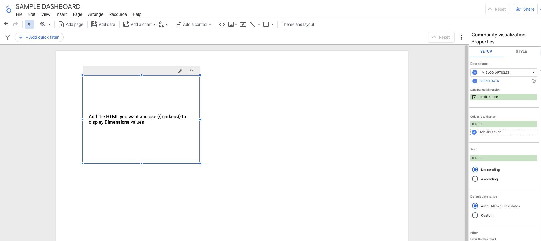Select the Ascending sort option

click(475, 179)
